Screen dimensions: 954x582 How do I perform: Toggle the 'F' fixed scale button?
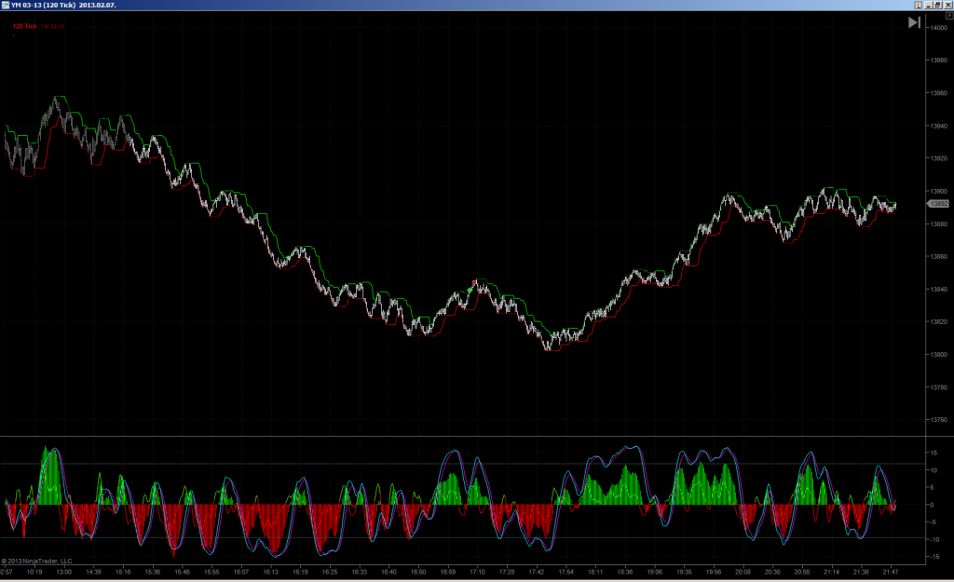(949, 16)
